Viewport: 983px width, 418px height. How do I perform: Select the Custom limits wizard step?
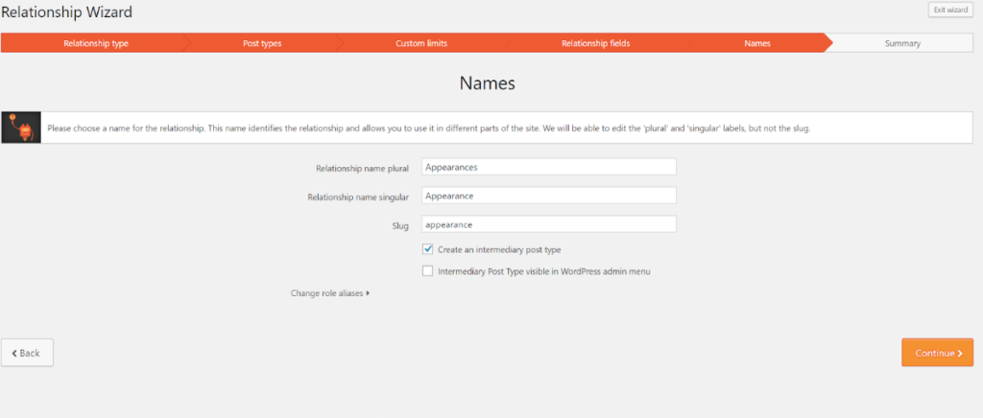[x=421, y=43]
